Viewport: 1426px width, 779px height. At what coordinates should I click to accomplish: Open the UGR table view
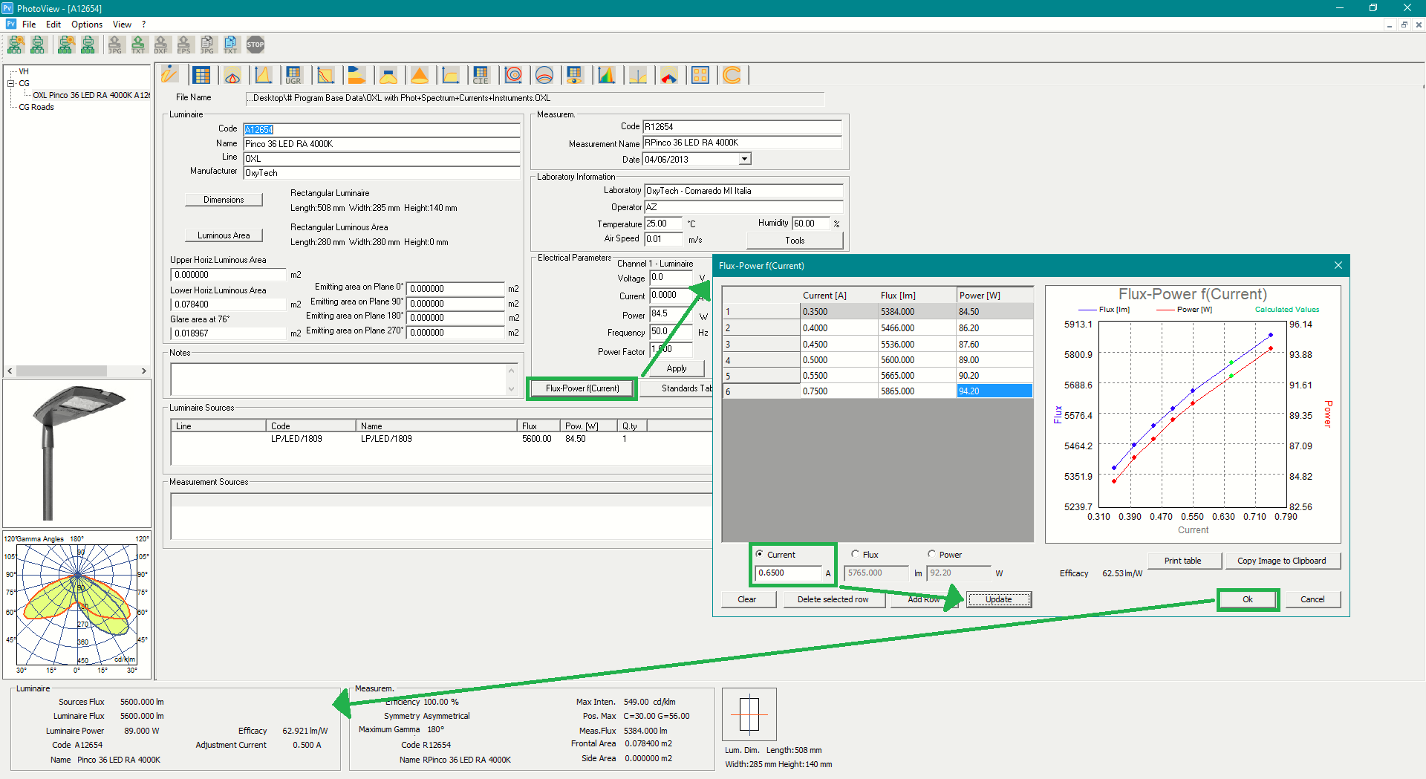(x=293, y=75)
